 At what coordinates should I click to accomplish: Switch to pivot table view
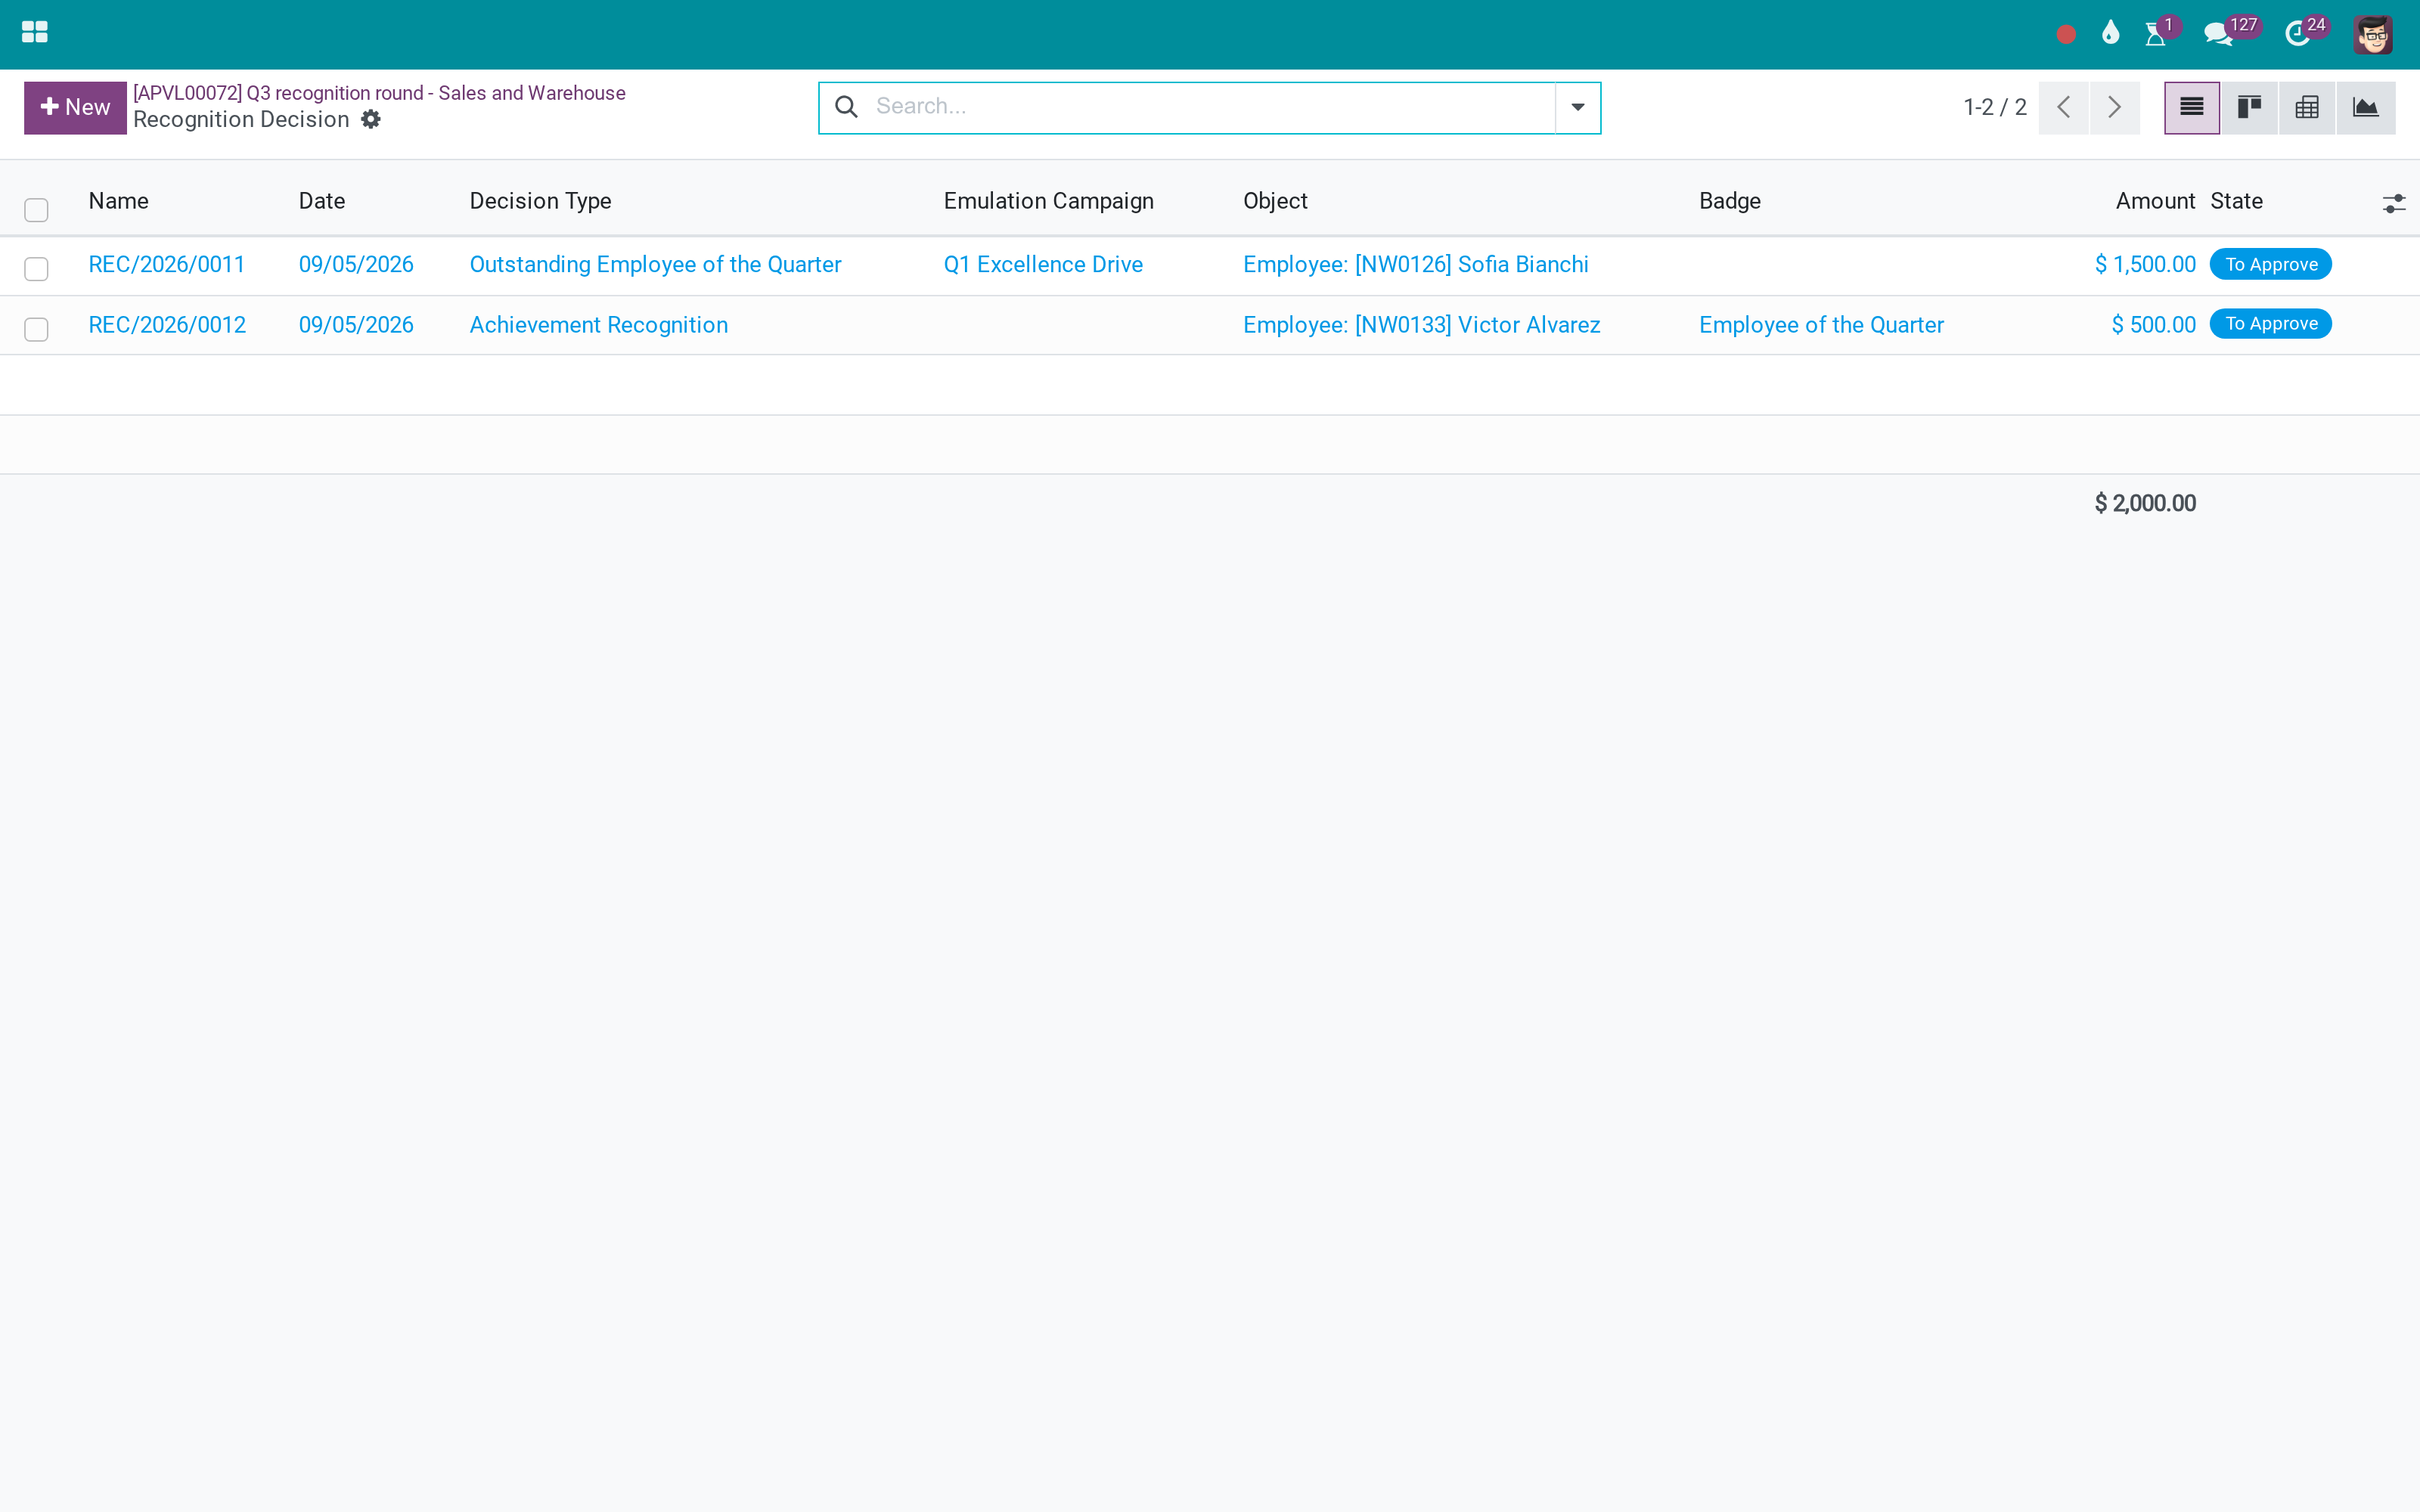point(2307,108)
